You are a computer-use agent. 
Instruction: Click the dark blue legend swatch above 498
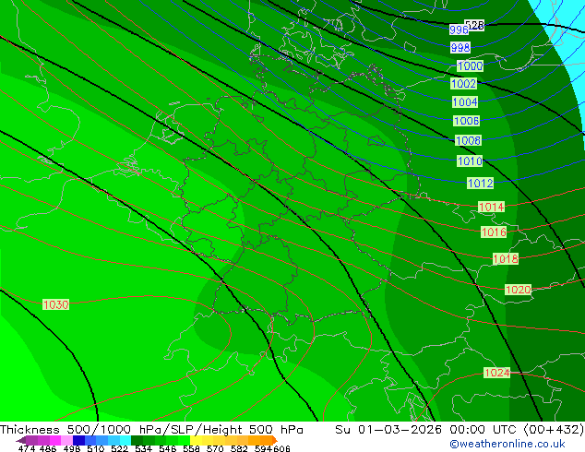[78, 440]
